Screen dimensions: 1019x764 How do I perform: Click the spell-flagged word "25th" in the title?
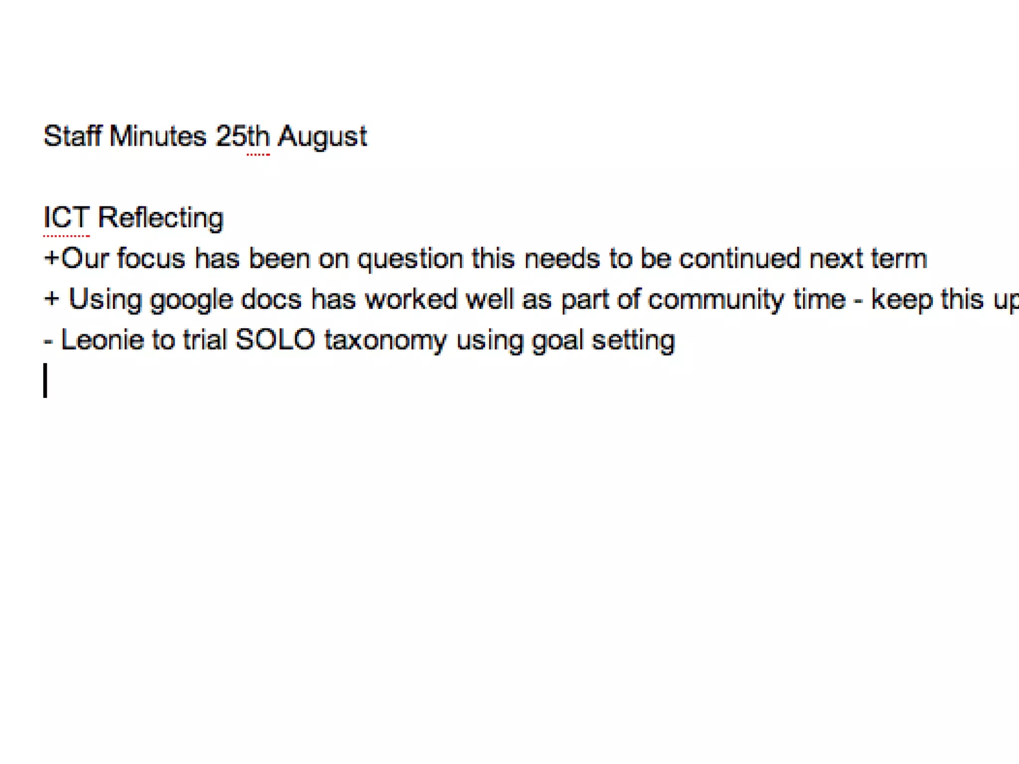243,136
